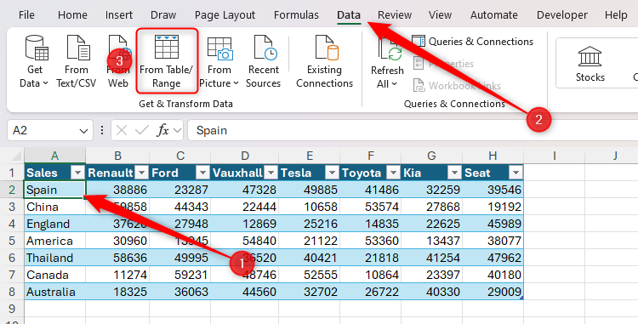Click the formula bar showing Spain
The height and width of the screenshot is (324, 638).
coord(413,130)
